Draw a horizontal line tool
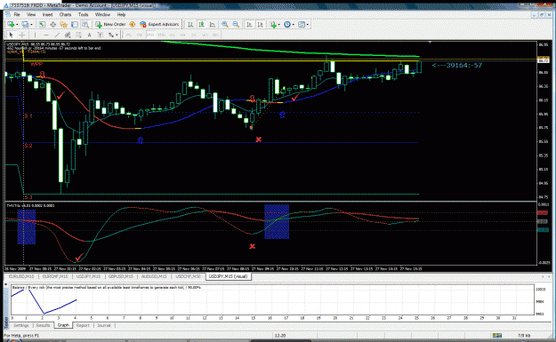Screen dimensions: 556x342 click(x=46, y=35)
